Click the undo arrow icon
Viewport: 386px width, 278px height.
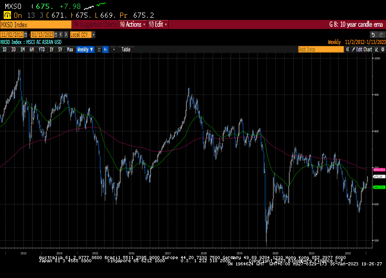[373, 35]
